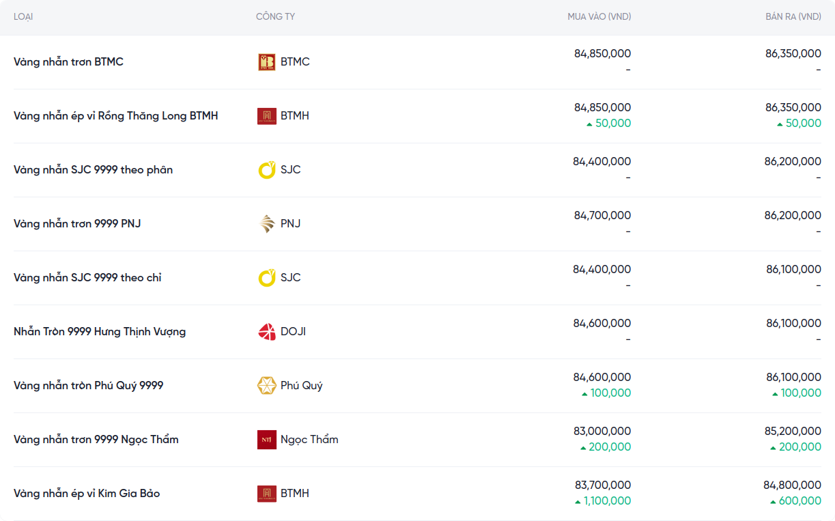Open Vàng nhẫn trơn 9999 PNJ
Image resolution: width=835 pixels, height=521 pixels.
click(x=77, y=224)
